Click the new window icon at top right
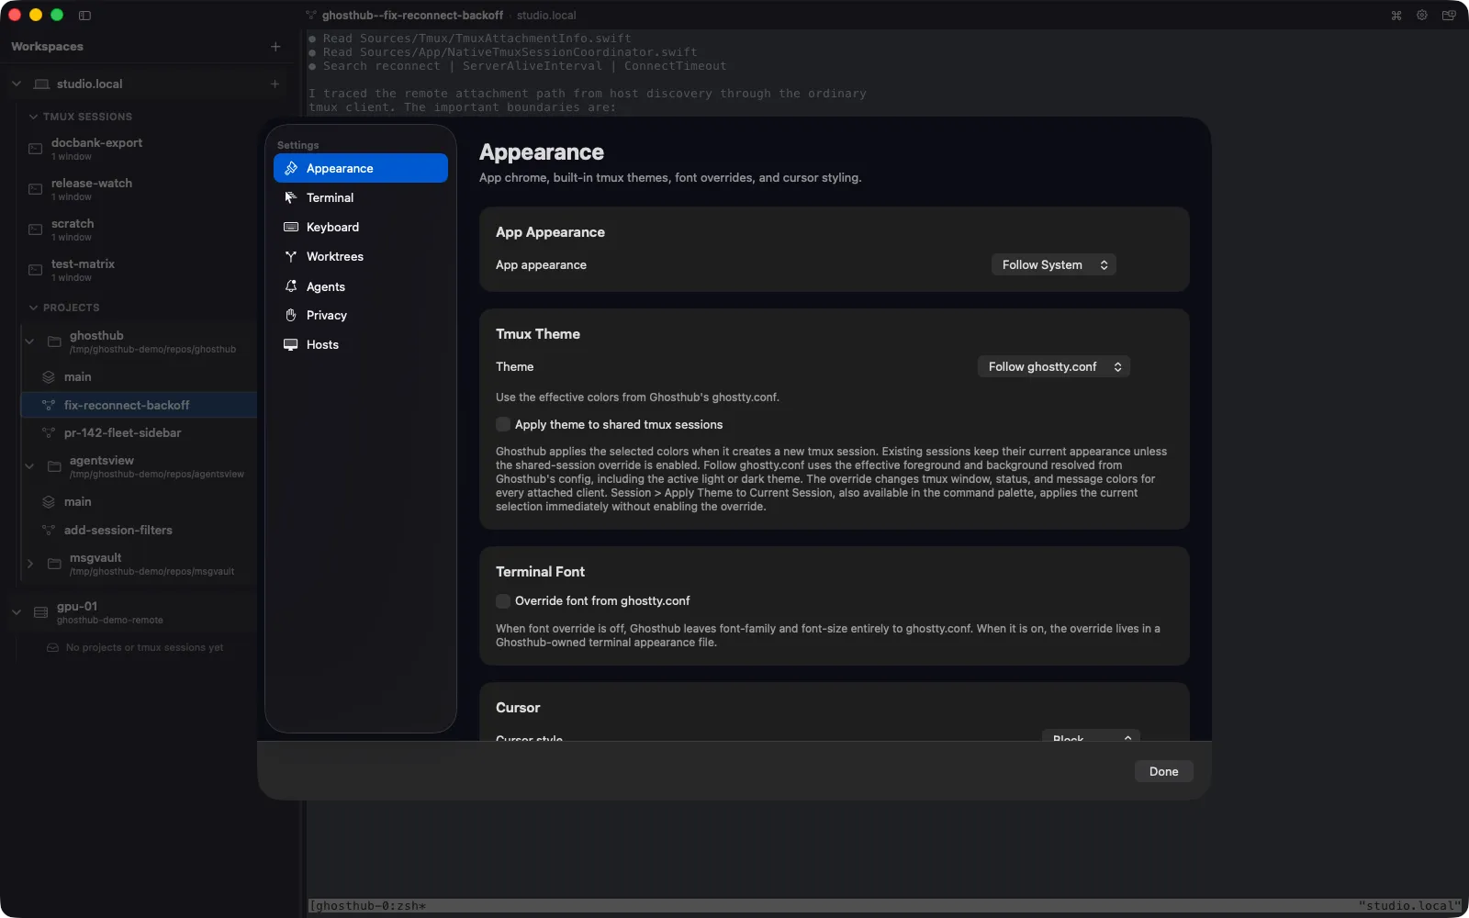Screen dimensions: 1469x918 click(1449, 15)
